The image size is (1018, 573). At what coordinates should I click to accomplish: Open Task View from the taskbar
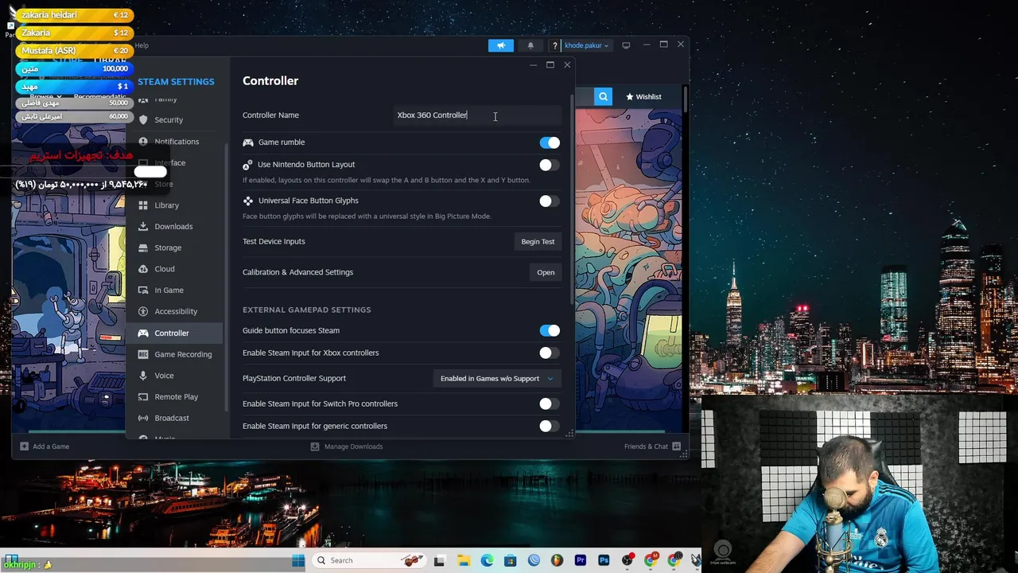pyautogui.click(x=439, y=560)
